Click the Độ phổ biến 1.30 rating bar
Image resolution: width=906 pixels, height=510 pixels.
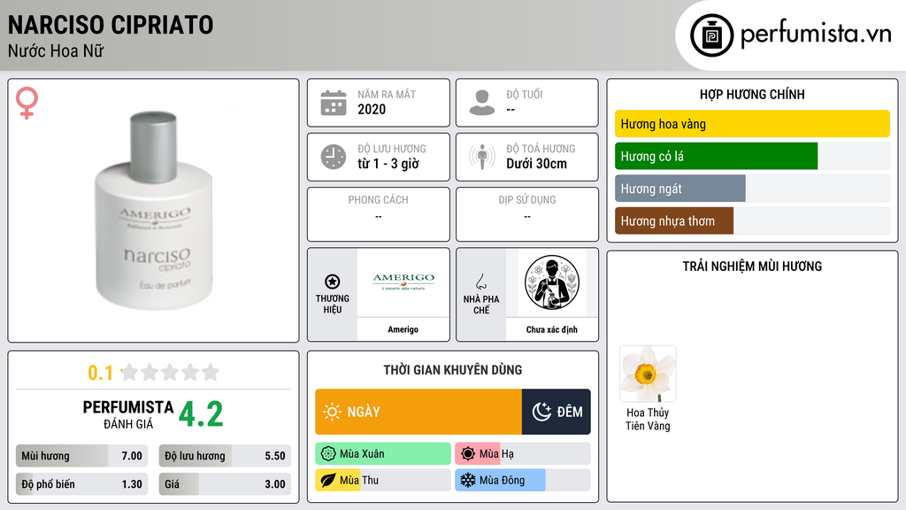pos(82,484)
